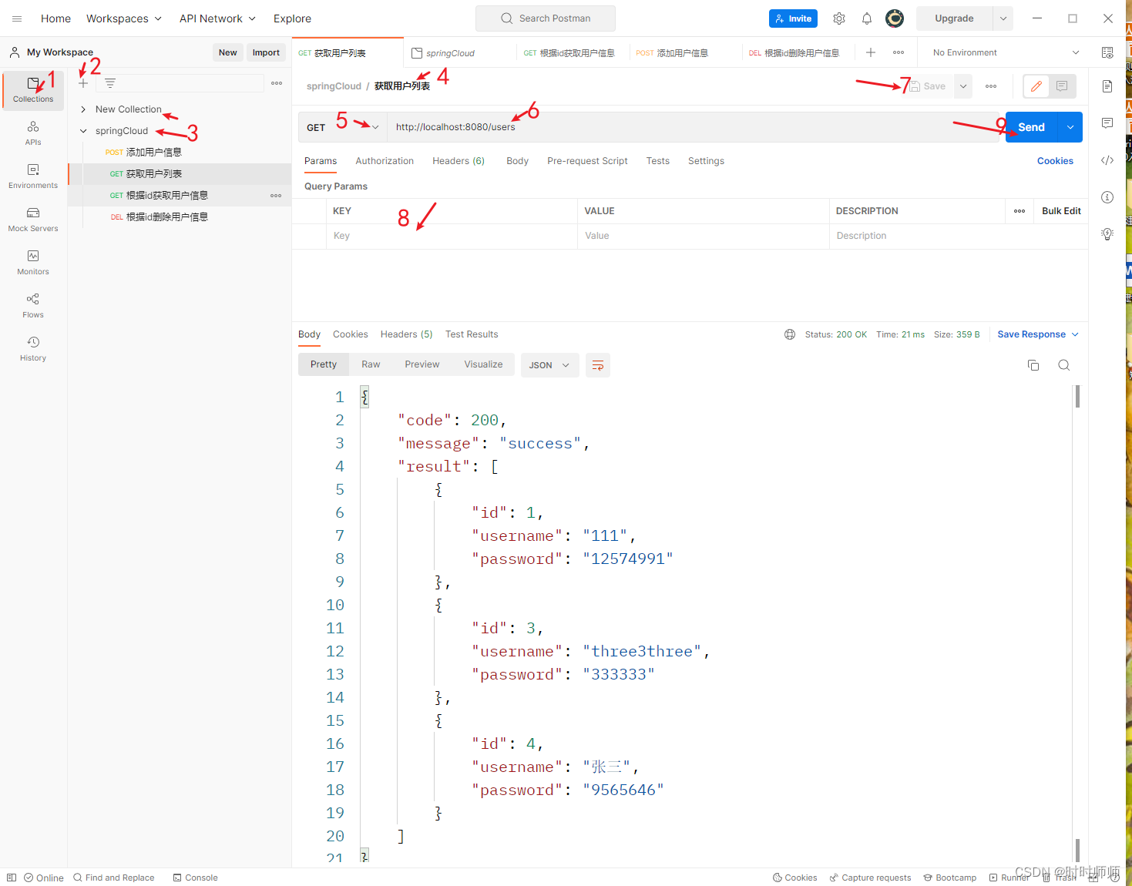Expand the New Collection tree item
Image resolution: width=1132 pixels, height=886 pixels.
coord(83,109)
